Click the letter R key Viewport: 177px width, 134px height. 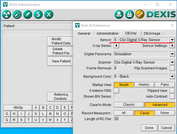point(14,120)
